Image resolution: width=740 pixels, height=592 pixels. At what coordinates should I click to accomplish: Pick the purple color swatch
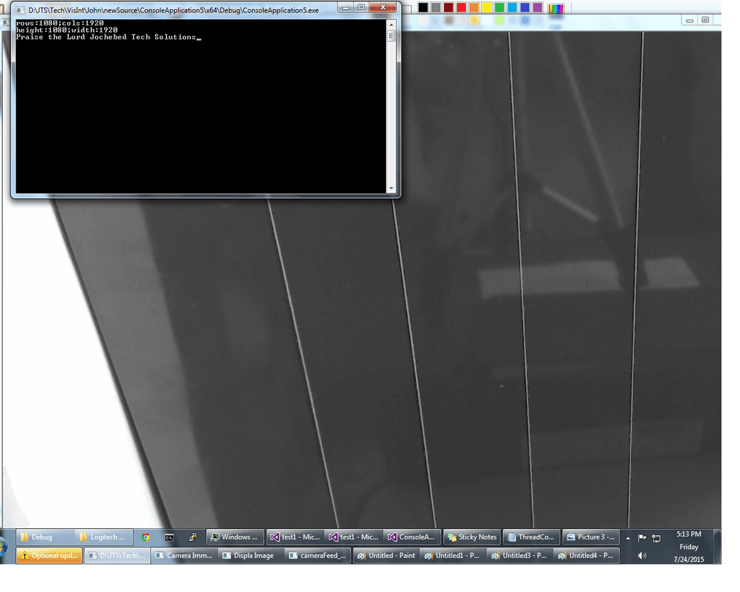(538, 7)
